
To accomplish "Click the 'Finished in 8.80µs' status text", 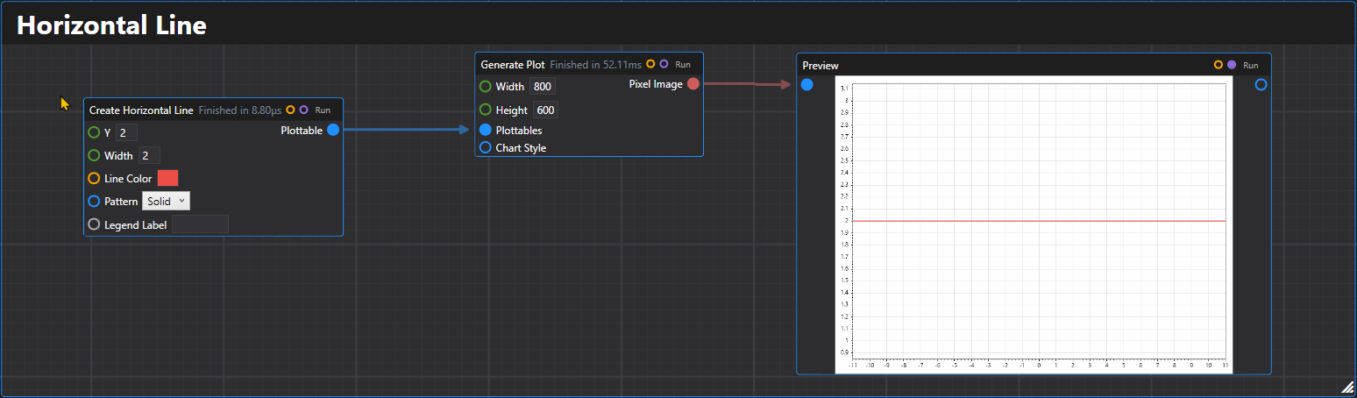I will tap(240, 110).
